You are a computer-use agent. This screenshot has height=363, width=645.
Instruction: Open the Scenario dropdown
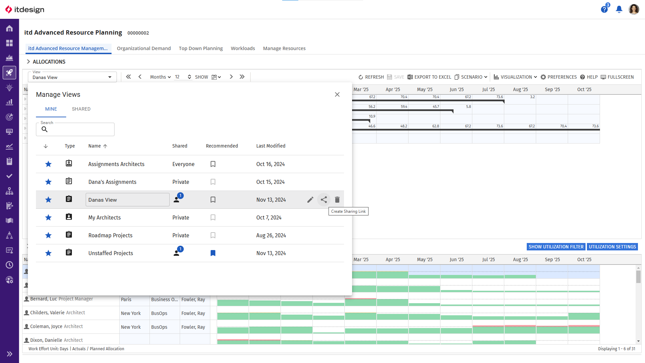pos(471,77)
